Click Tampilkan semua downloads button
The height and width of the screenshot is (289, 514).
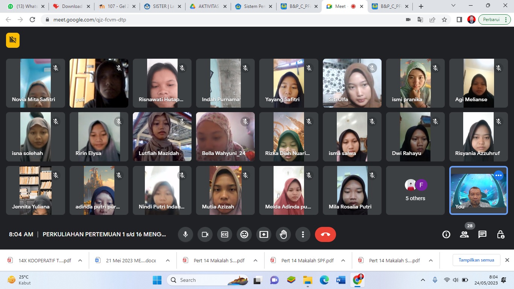pos(476,260)
